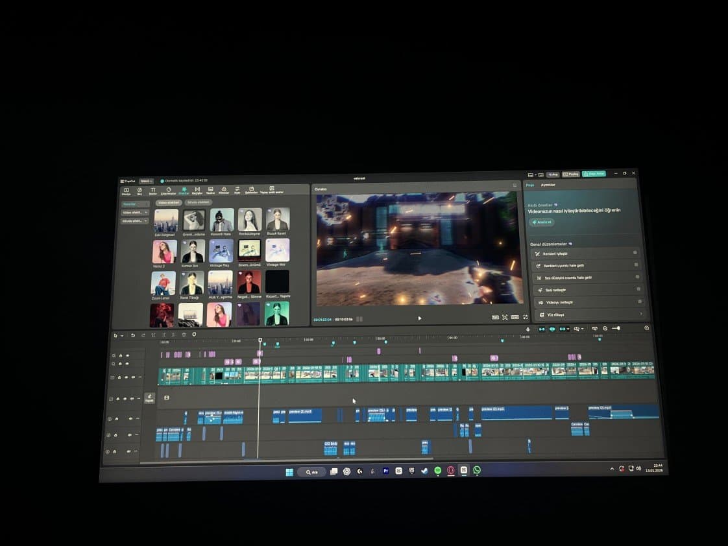The width and height of the screenshot is (728, 546).
Task: Click the timeline zoom-out minus icon
Action: (605, 328)
